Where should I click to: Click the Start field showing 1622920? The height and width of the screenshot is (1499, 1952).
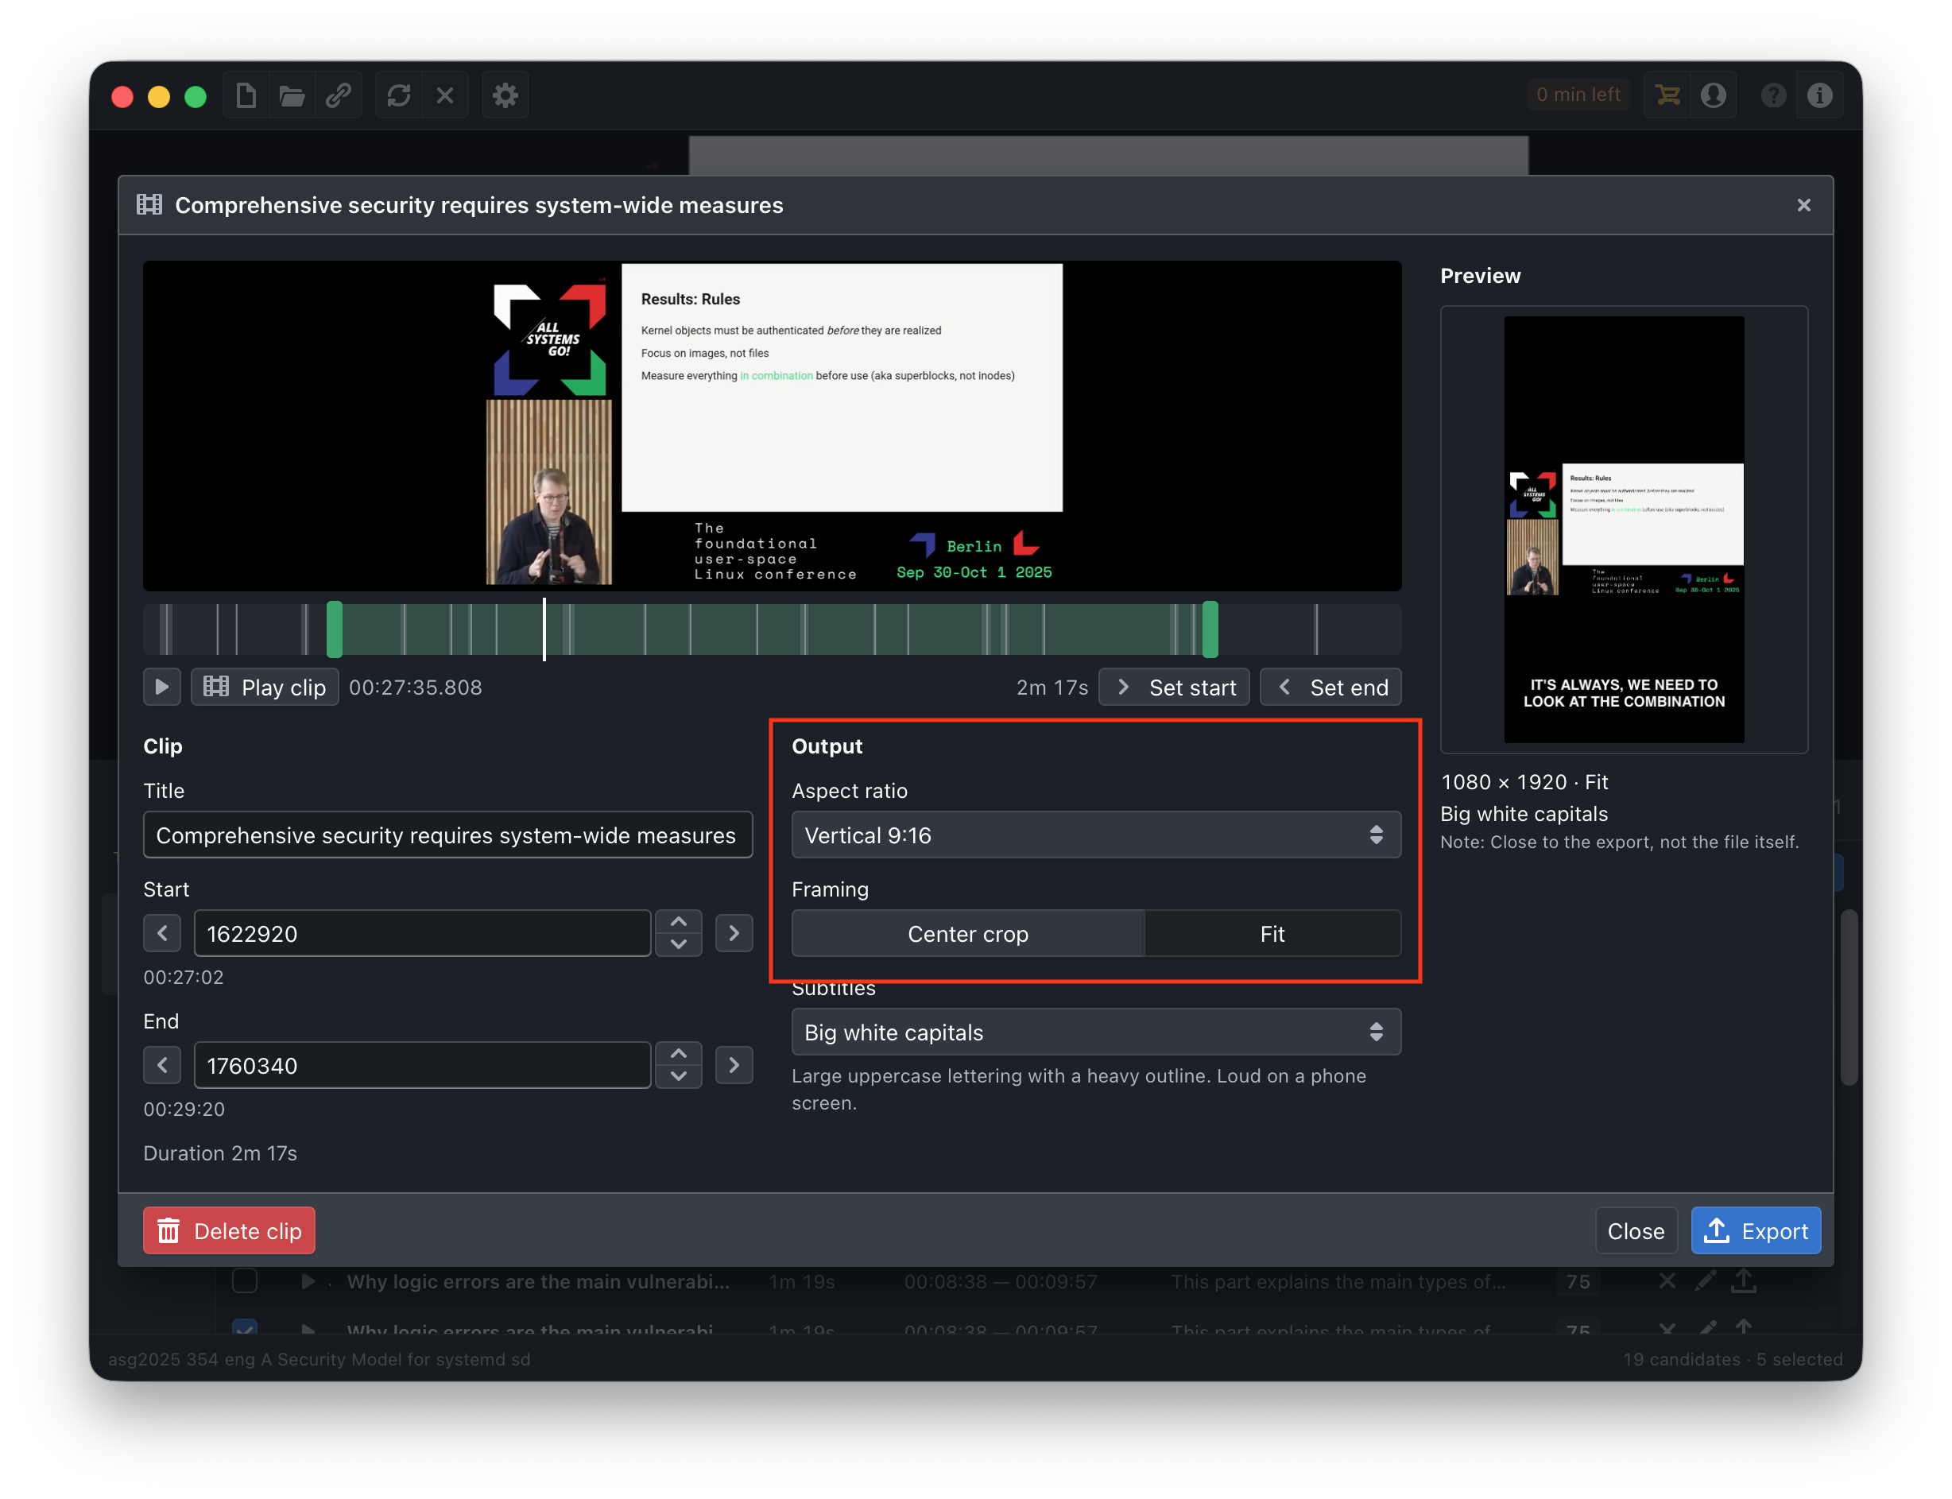pos(422,933)
